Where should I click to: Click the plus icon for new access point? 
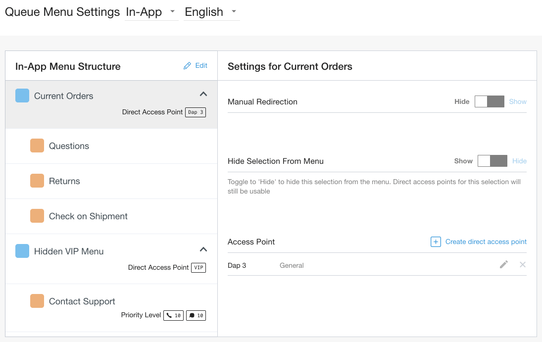(436, 242)
